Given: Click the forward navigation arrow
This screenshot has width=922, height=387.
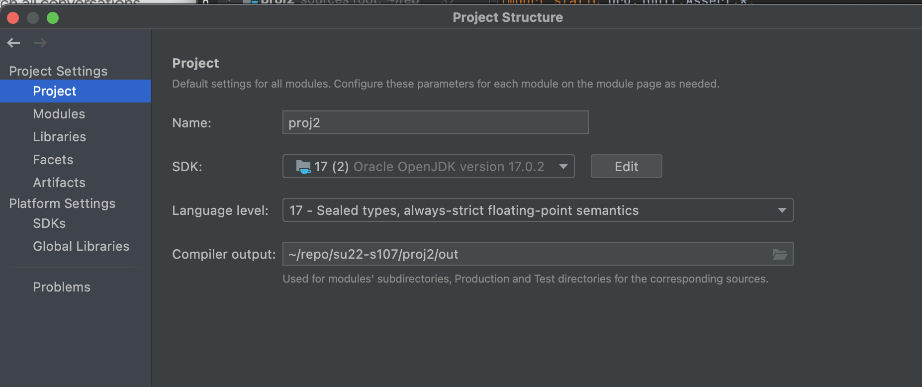Looking at the screenshot, I should pos(40,43).
